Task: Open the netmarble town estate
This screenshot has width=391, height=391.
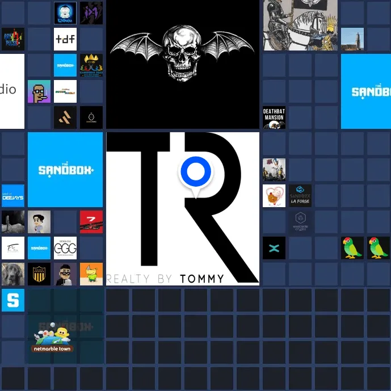Action: tap(65, 326)
